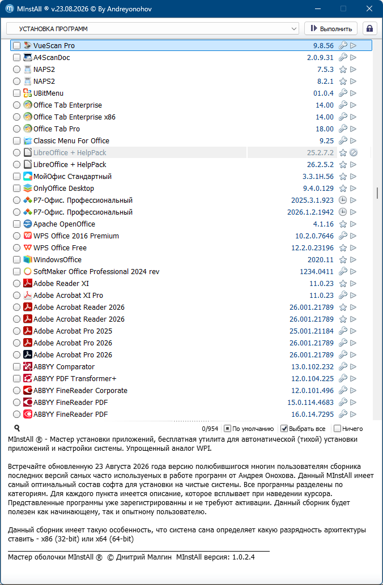The image size is (383, 585).
Task: Click the Adobe Acrobat Reader 2026 first row name
Action: tap(79, 307)
